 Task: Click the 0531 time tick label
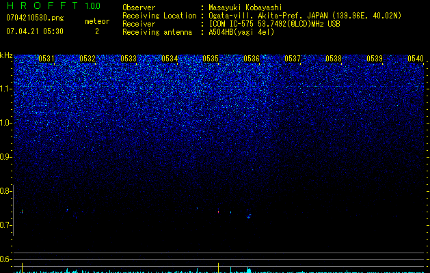coord(46,59)
